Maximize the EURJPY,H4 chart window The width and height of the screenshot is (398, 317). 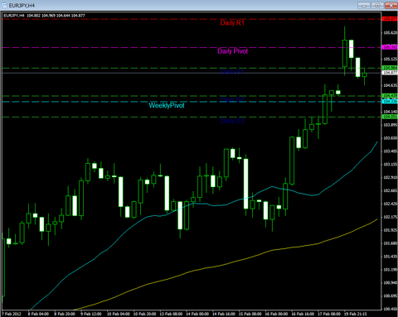377,5
